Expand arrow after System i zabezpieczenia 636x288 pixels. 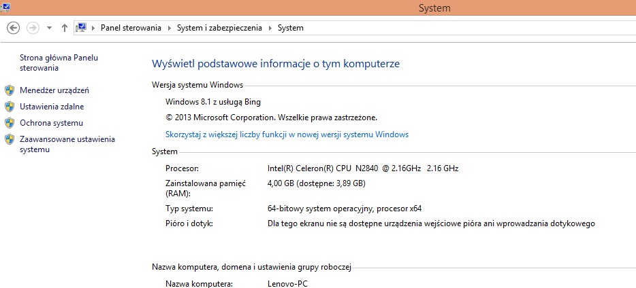pos(270,28)
